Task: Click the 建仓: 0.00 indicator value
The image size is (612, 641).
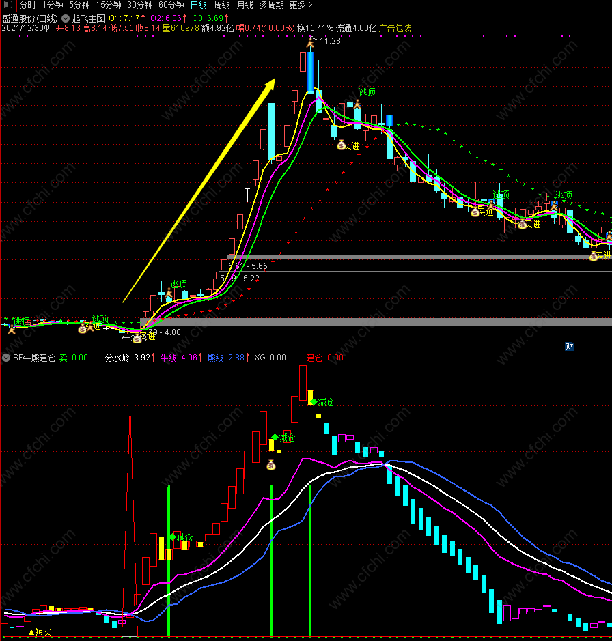Action: [325, 358]
